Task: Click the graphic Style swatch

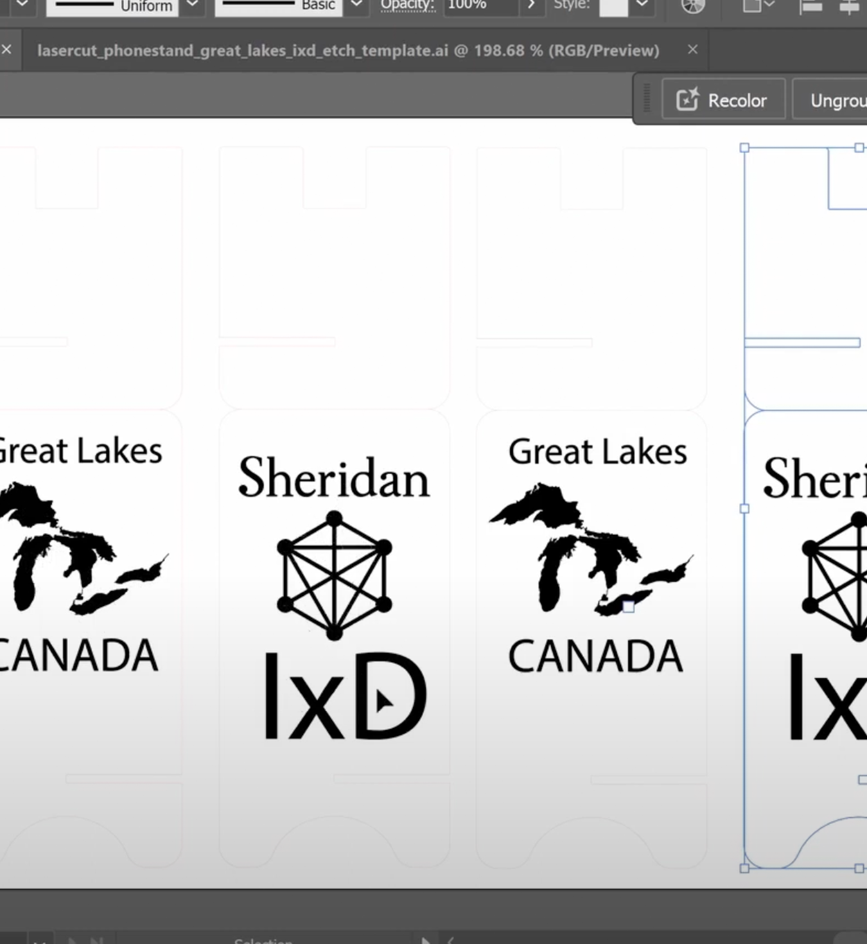Action: pos(613,6)
